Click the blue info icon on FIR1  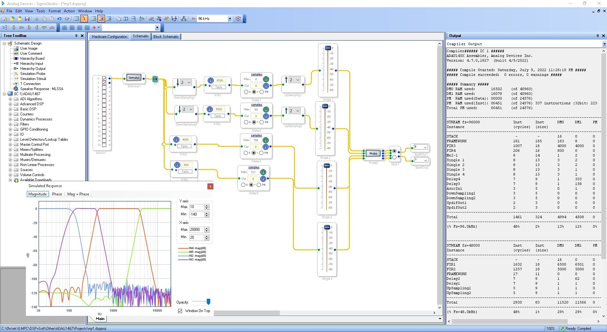click(x=211, y=80)
